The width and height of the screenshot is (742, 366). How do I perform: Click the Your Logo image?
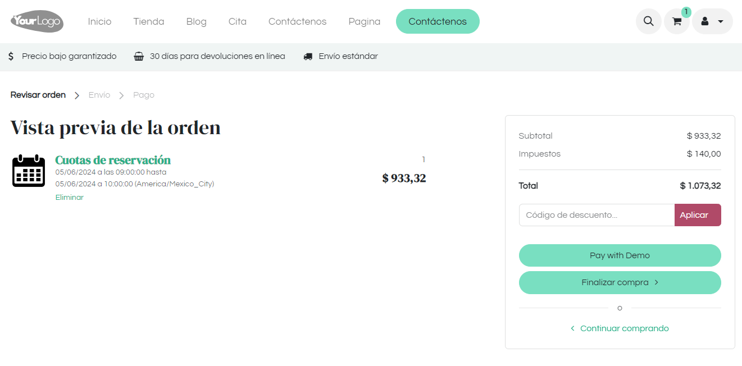click(x=37, y=22)
